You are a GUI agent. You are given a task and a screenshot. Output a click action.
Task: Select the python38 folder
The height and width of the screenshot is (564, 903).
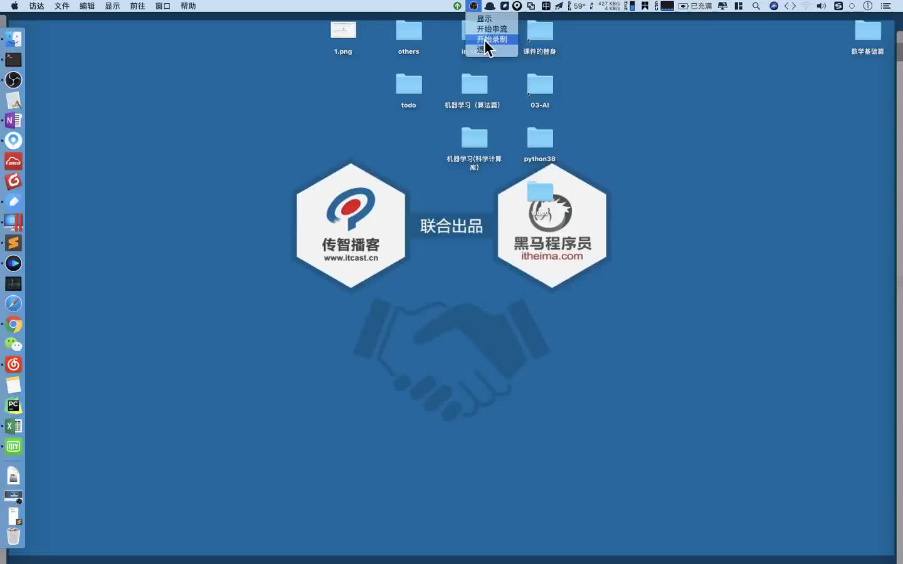tap(540, 145)
